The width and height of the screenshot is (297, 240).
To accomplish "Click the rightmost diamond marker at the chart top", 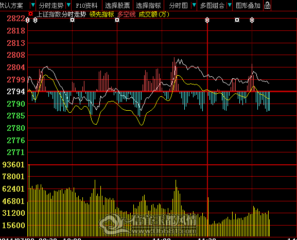I will tap(252, 20).
